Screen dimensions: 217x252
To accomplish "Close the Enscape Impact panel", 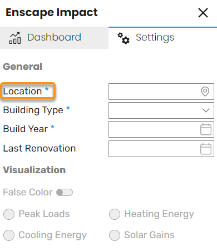I will click(203, 13).
